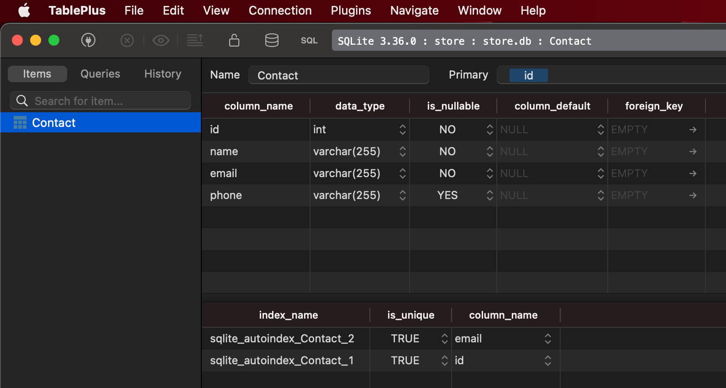Image resolution: width=726 pixels, height=388 pixels.
Task: Click the connection plug icon in toolbar
Action: (88, 41)
